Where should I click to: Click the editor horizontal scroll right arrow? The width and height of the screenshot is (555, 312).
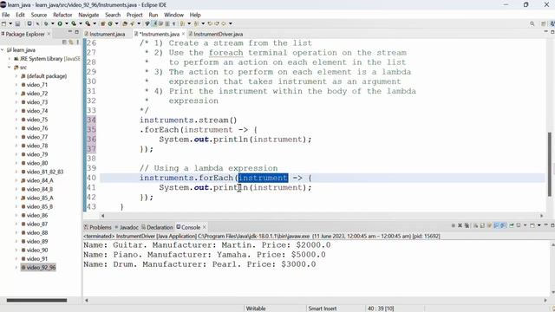click(x=541, y=216)
